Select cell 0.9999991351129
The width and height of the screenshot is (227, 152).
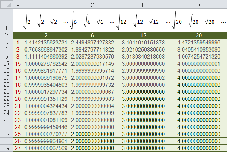pyautogui.click(x=46, y=99)
